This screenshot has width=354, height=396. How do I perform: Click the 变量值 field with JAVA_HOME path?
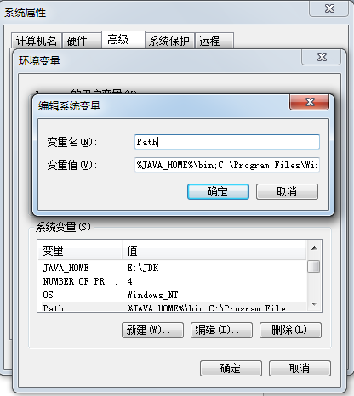(227, 165)
